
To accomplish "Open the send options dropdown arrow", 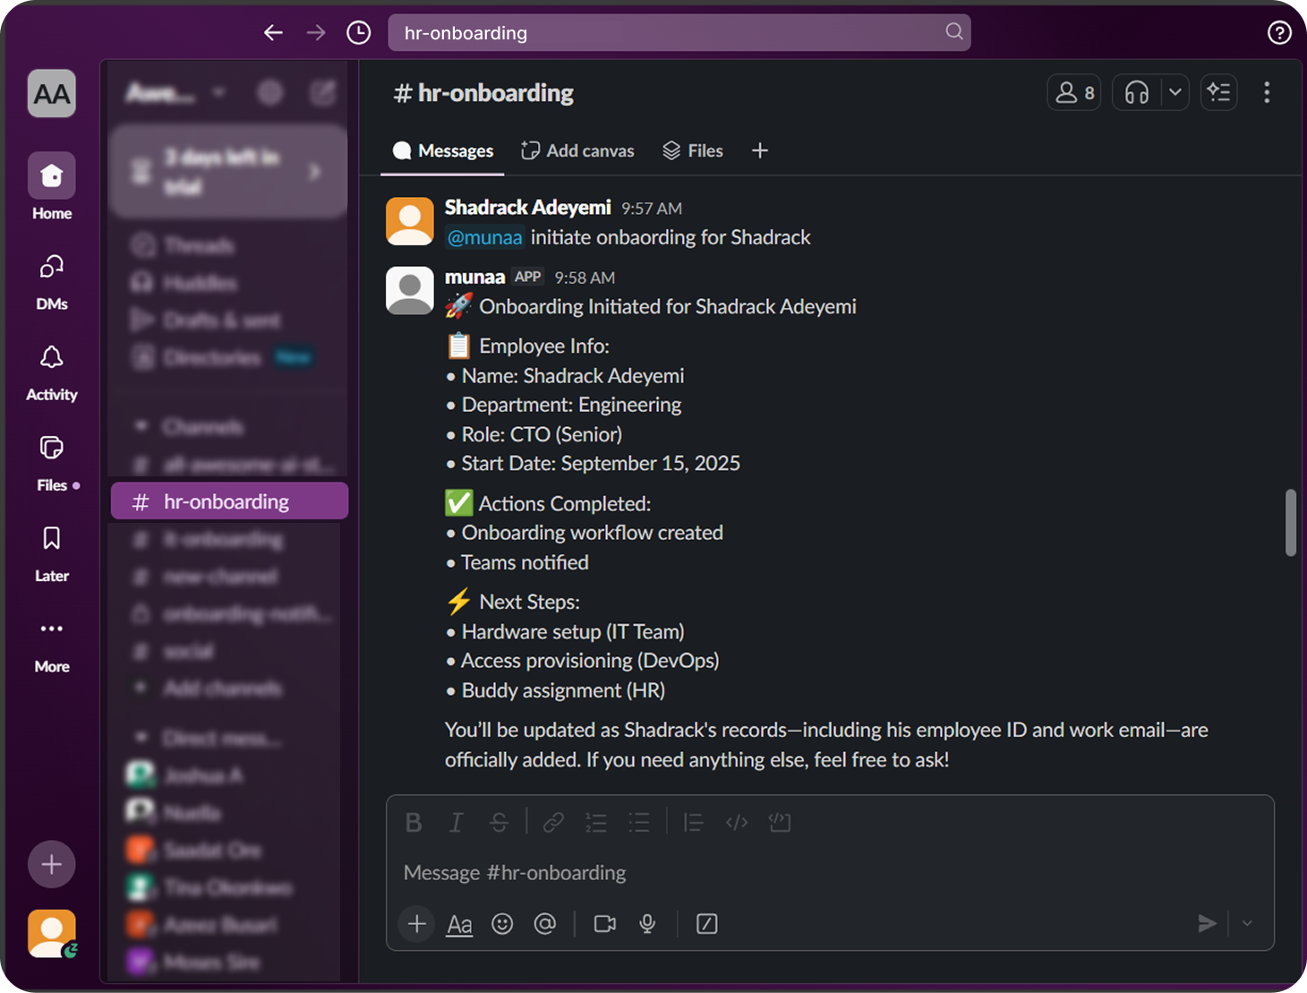I will 1247,923.
